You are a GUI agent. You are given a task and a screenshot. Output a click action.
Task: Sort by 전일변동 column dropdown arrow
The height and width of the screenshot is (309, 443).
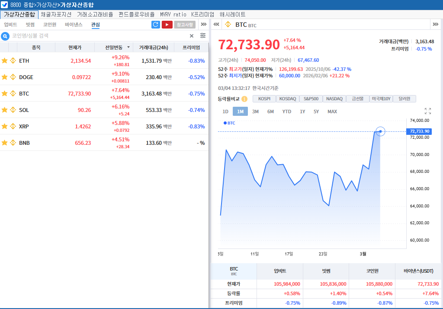coord(128,48)
